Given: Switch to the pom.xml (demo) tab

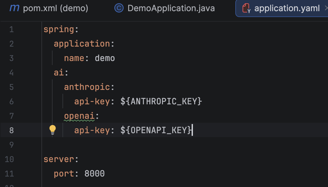Looking at the screenshot, I should (55, 8).
